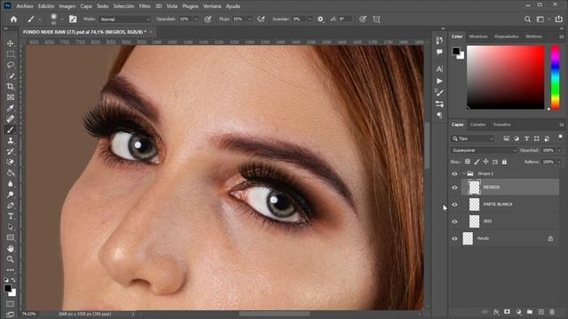
Task: Hide the IRIS layer
Action: click(454, 222)
